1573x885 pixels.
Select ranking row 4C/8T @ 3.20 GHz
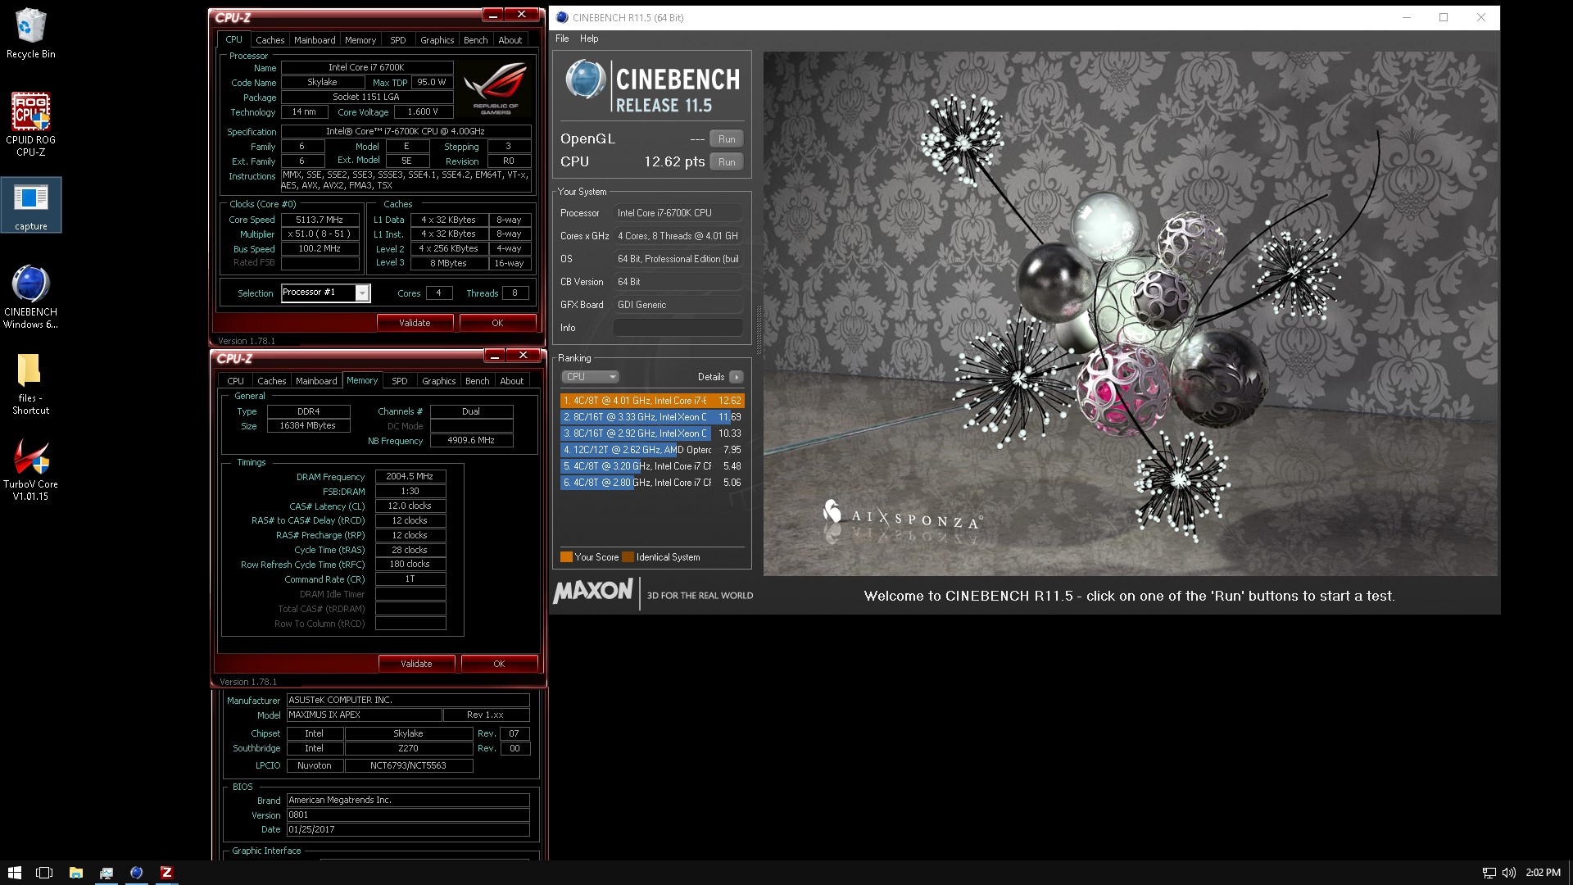click(x=652, y=466)
